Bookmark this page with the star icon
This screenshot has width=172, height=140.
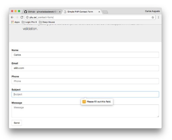(153, 17)
